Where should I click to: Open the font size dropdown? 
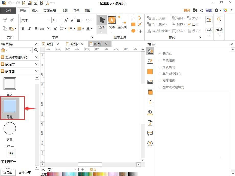coord(61,20)
